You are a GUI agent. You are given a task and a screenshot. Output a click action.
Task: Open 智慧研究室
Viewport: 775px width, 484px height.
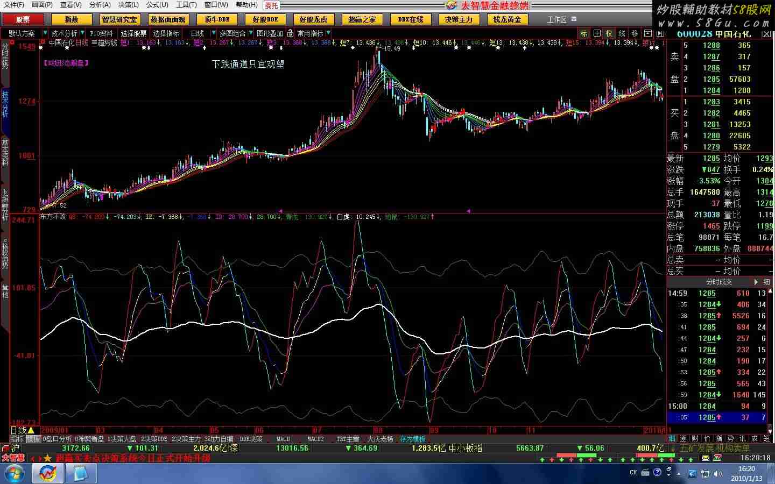119,19
